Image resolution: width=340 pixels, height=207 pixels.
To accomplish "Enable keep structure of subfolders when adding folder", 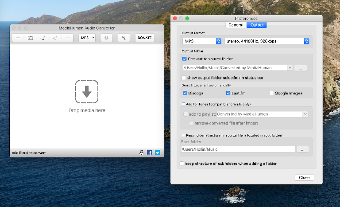I will [182, 164].
